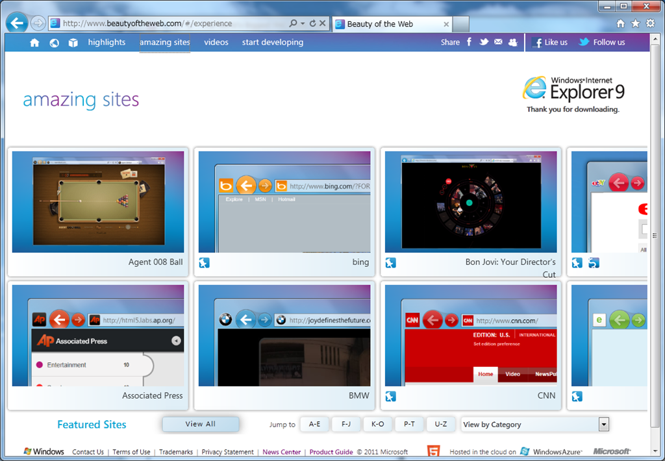Viewport: 665px width, 461px height.
Task: Click the Windows logo link in footer
Action: point(44,451)
